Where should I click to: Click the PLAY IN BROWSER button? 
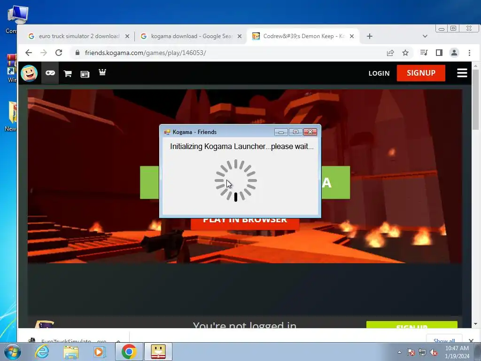point(245,223)
